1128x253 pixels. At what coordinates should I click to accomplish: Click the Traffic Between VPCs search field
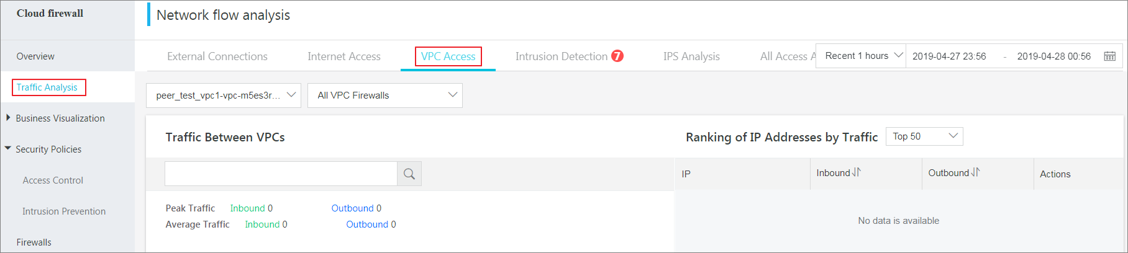click(281, 174)
